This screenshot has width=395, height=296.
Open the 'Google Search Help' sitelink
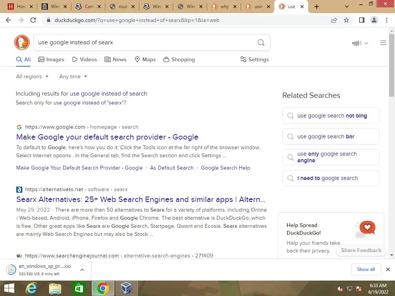[x=225, y=168]
